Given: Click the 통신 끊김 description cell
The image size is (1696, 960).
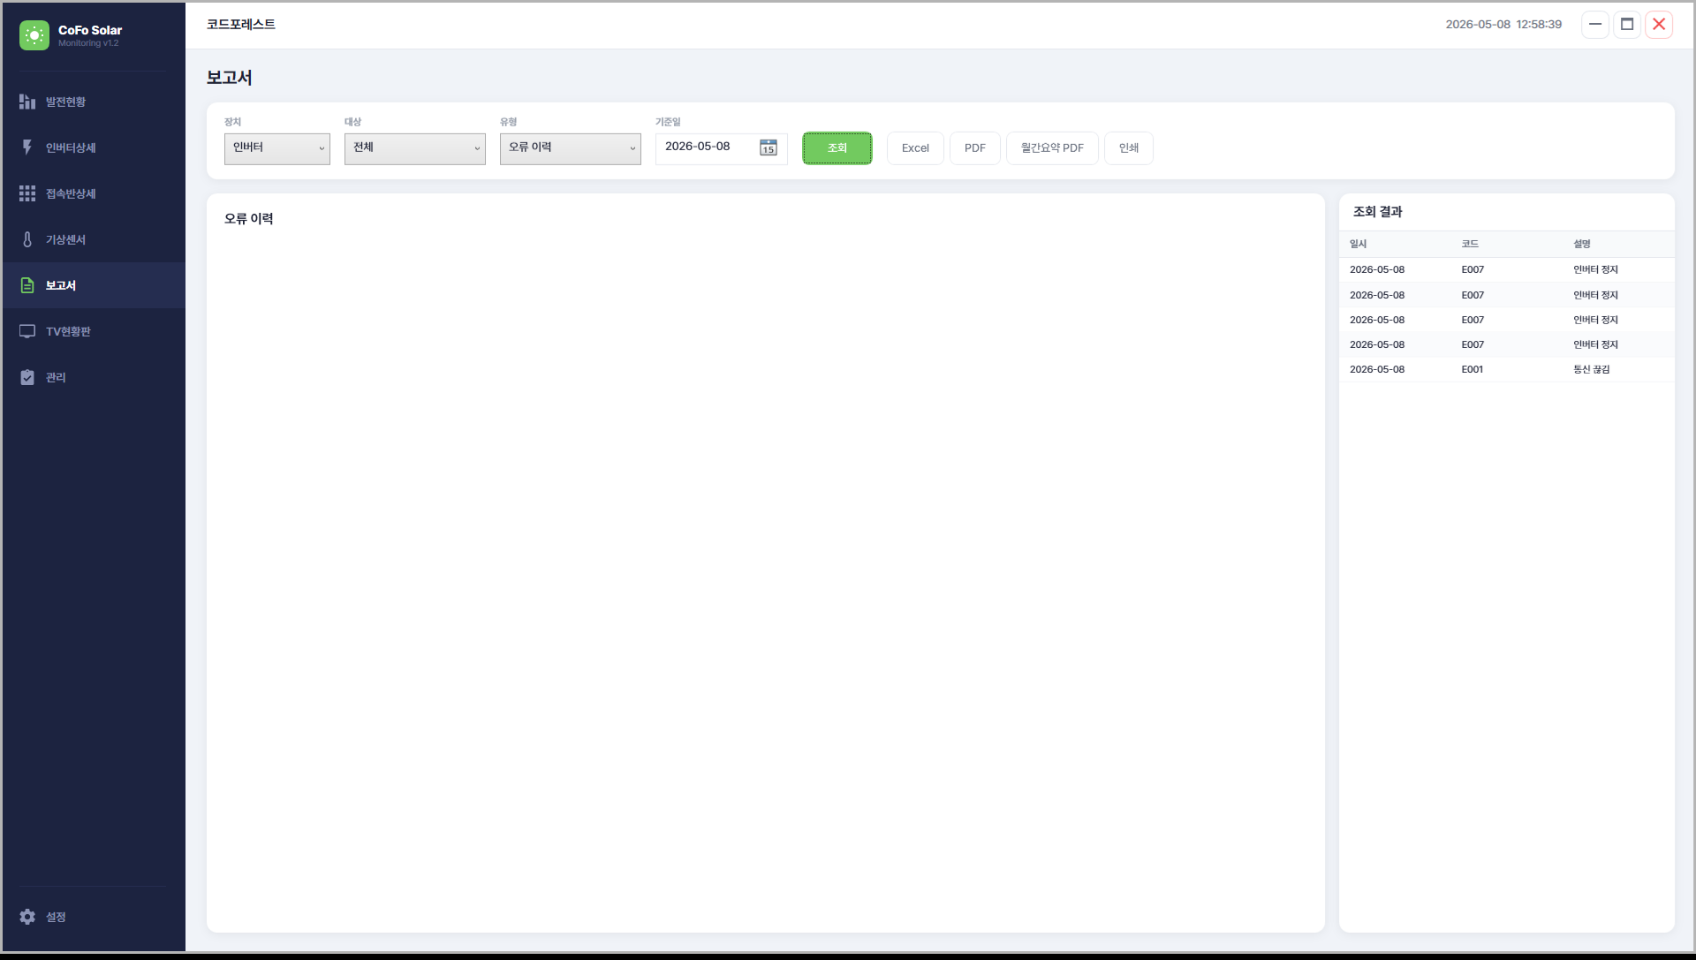Looking at the screenshot, I should (1592, 369).
